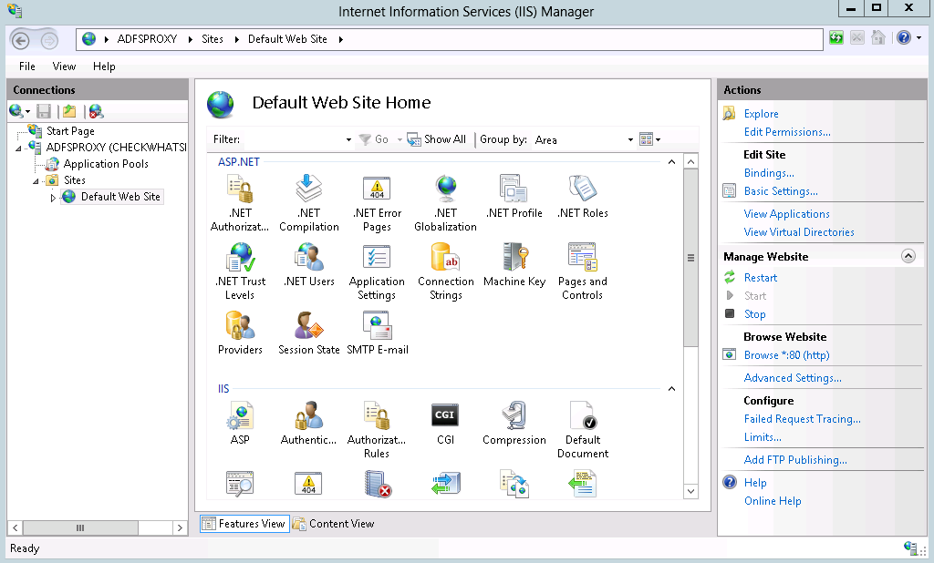Click View Applications link
The image size is (934, 563).
point(786,214)
